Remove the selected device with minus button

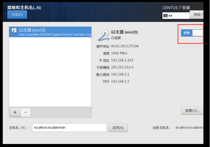[x=25, y=112]
